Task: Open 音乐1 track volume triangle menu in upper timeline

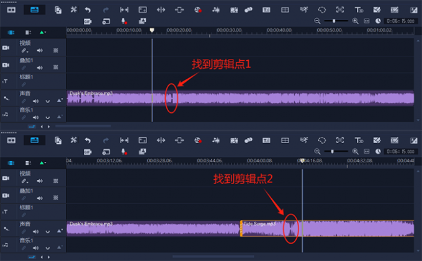Action: click(x=60, y=117)
